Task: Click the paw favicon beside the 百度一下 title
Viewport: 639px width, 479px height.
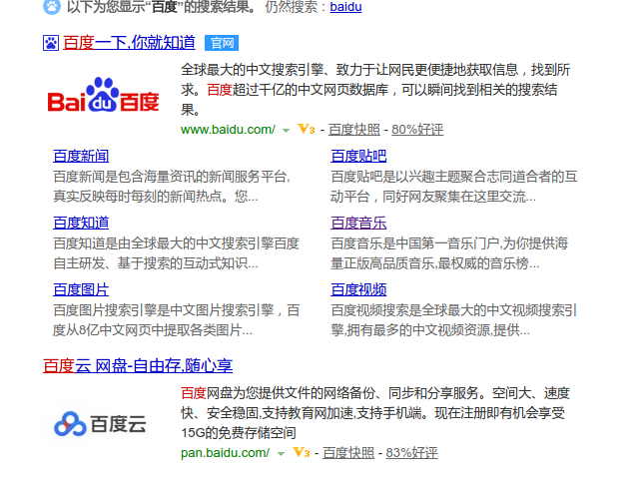Action: point(51,43)
